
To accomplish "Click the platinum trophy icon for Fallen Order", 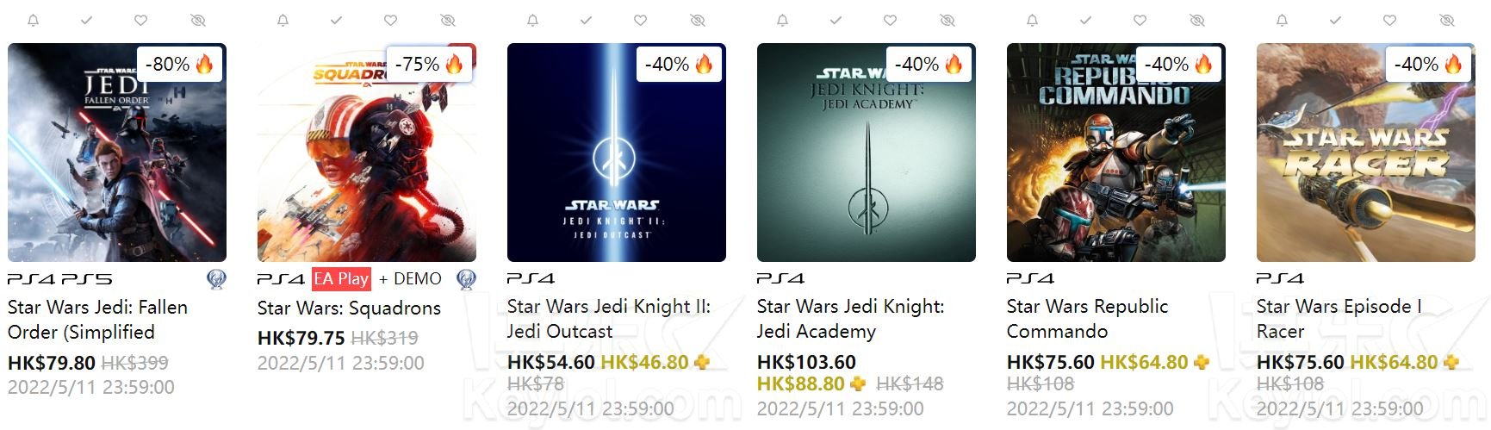I will pos(216,279).
